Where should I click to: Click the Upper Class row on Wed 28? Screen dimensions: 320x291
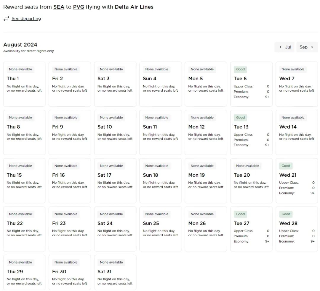click(x=296, y=231)
